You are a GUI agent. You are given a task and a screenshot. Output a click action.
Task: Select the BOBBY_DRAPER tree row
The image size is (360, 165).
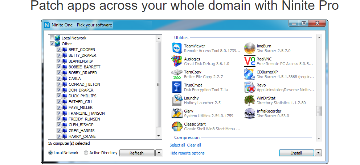pyautogui.click(x=83, y=73)
